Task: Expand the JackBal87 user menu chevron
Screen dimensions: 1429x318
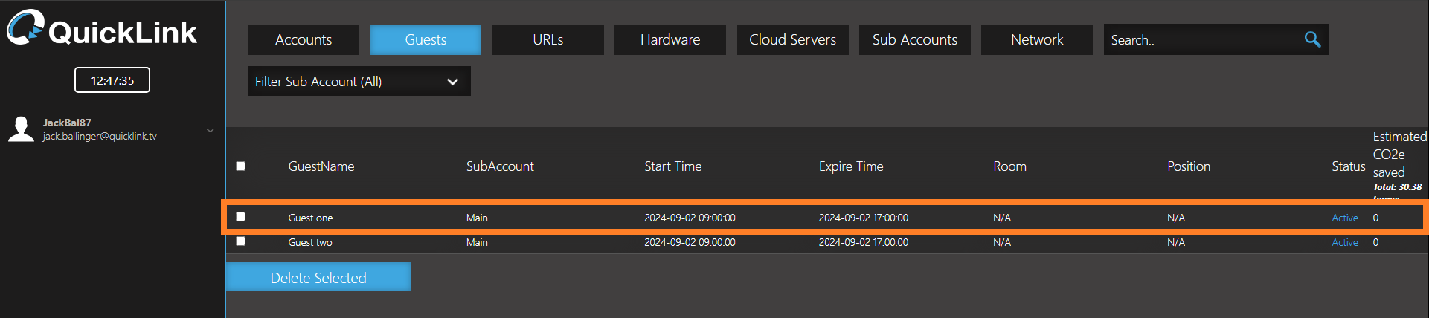Action: click(211, 131)
